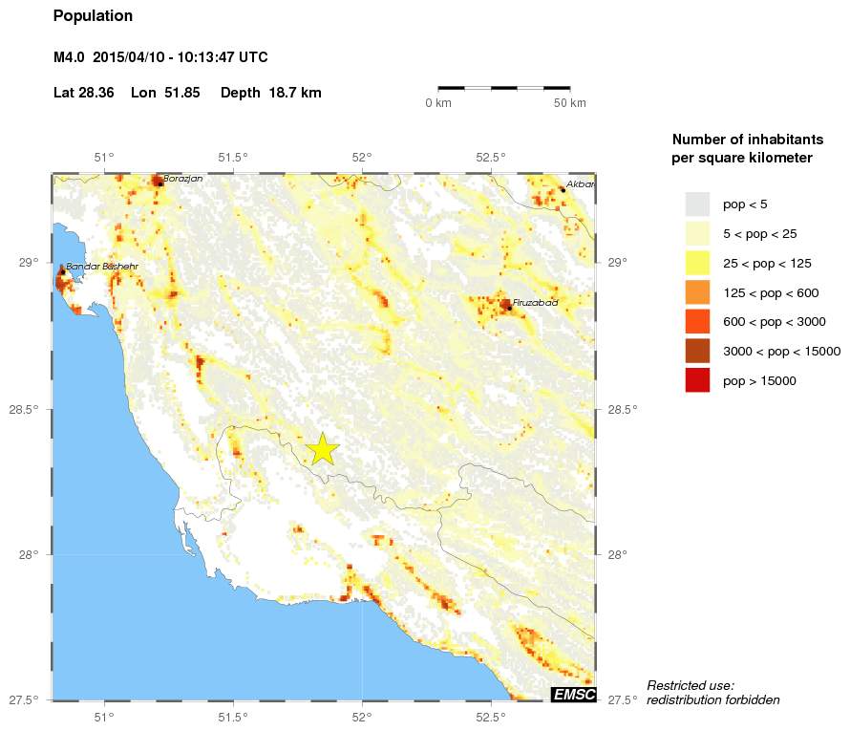Click the red pop > 15000 legend swatch
The width and height of the screenshot is (850, 731).
pyautogui.click(x=697, y=380)
